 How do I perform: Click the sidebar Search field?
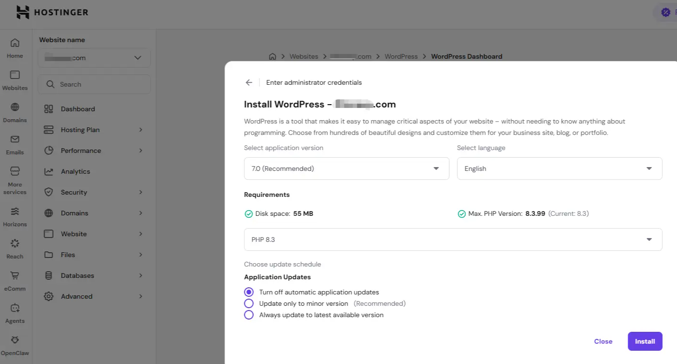[94, 84]
